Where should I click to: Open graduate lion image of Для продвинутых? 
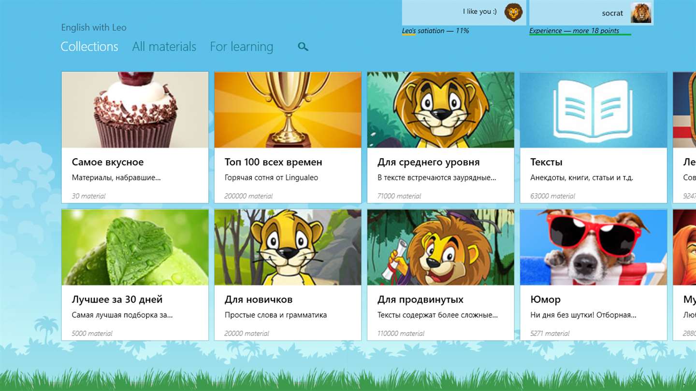(x=441, y=247)
